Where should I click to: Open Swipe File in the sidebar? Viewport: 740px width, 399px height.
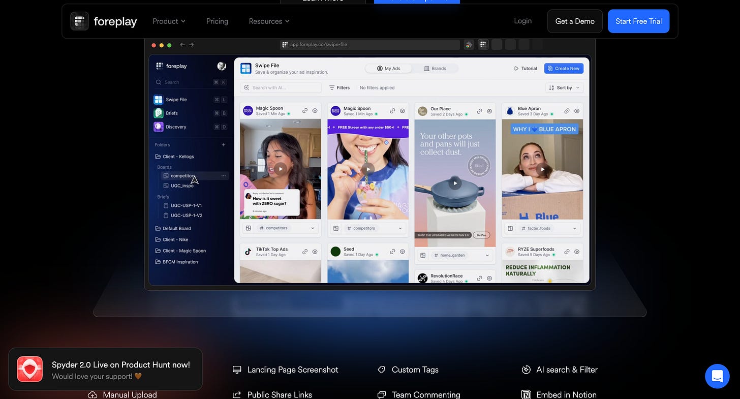click(191, 100)
